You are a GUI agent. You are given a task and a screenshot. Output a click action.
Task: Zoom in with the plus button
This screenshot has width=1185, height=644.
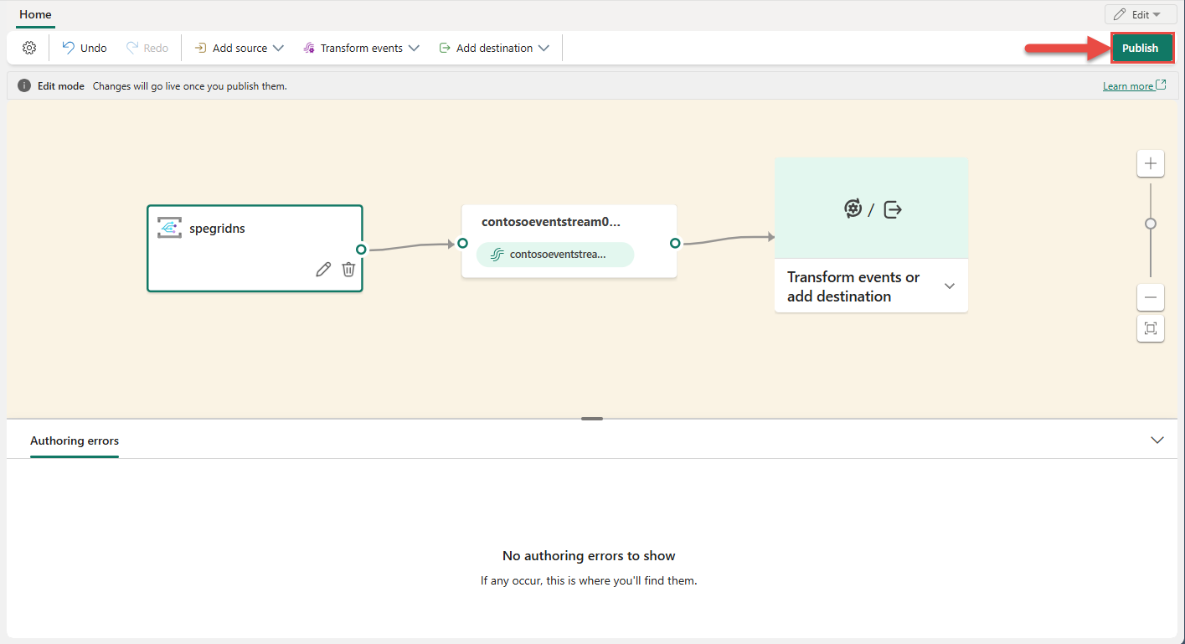coord(1150,163)
